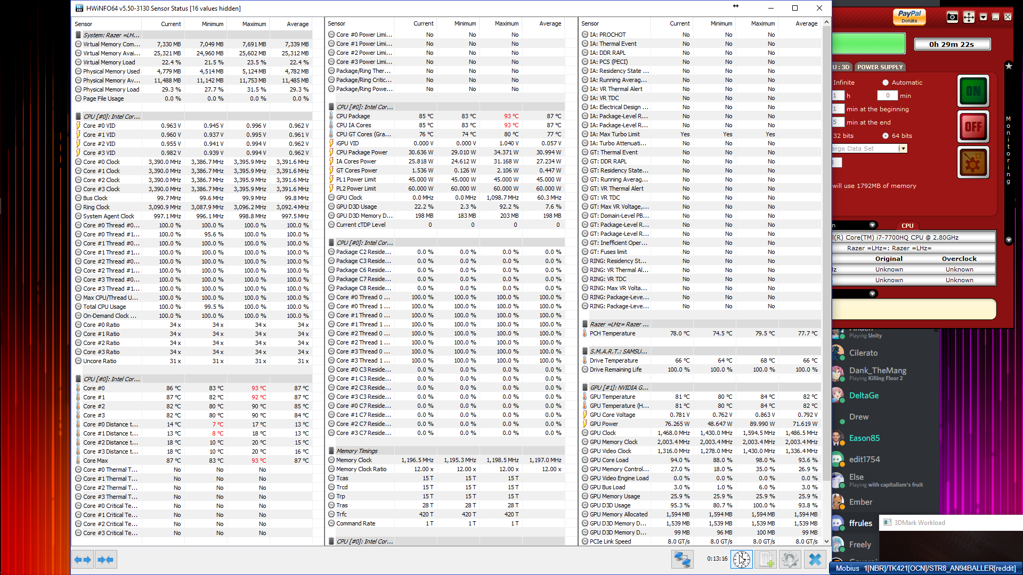Click the Average column header in third panel
Image resolution: width=1023 pixels, height=575 pixels.
point(799,23)
